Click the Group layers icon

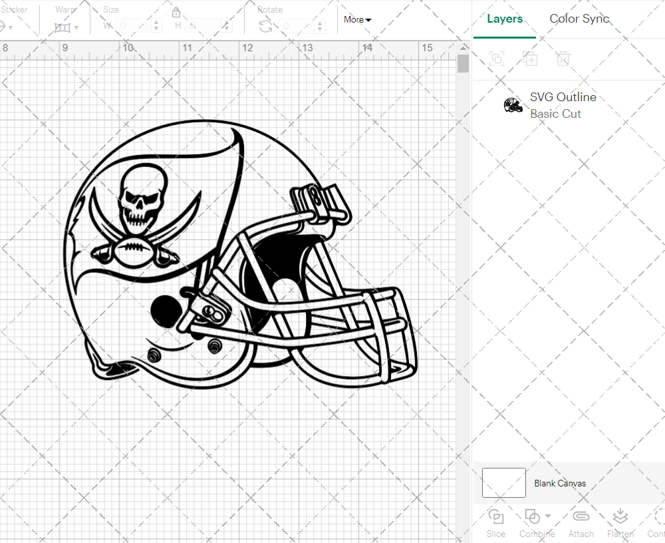[x=496, y=59]
